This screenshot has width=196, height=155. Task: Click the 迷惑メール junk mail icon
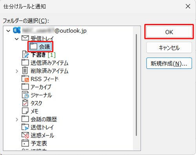tap(25, 135)
